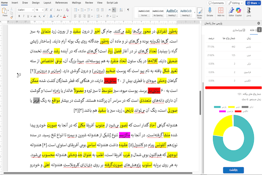Click the shading paint bucket
Image resolution: width=262 pixels, height=175 pixels.
[x=107, y=16]
